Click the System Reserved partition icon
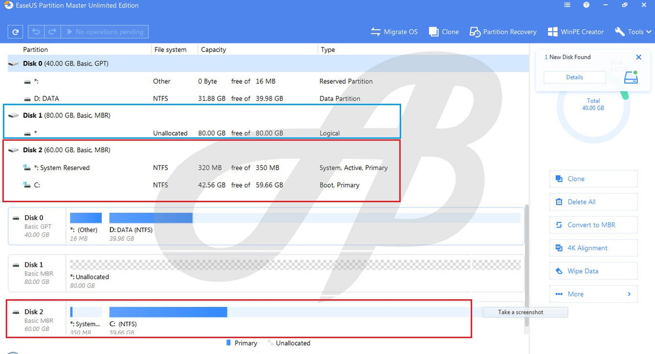The image size is (655, 354). tap(27, 168)
